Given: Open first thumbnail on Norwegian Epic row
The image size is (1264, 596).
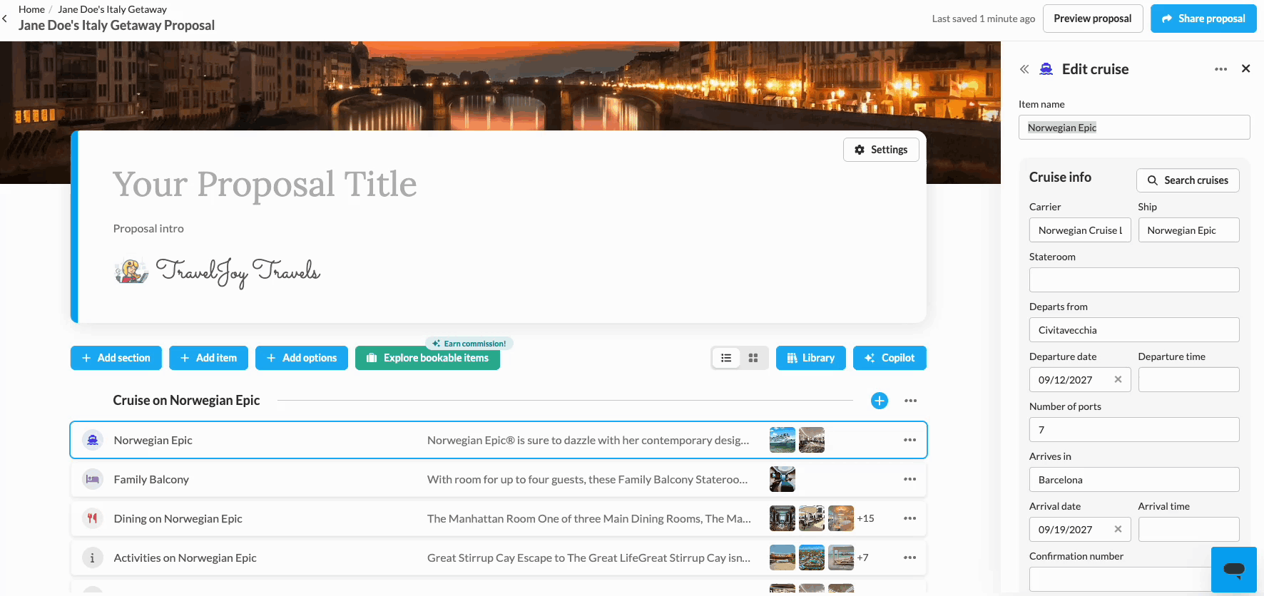Looking at the screenshot, I should [783, 440].
